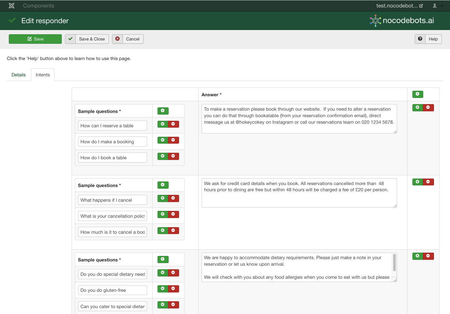Open the user account dropdown menu
This screenshot has width=450, height=314.
pyautogui.click(x=437, y=6)
